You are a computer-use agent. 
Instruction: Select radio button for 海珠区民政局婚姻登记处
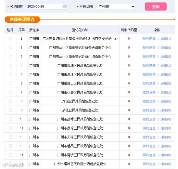point(11,75)
